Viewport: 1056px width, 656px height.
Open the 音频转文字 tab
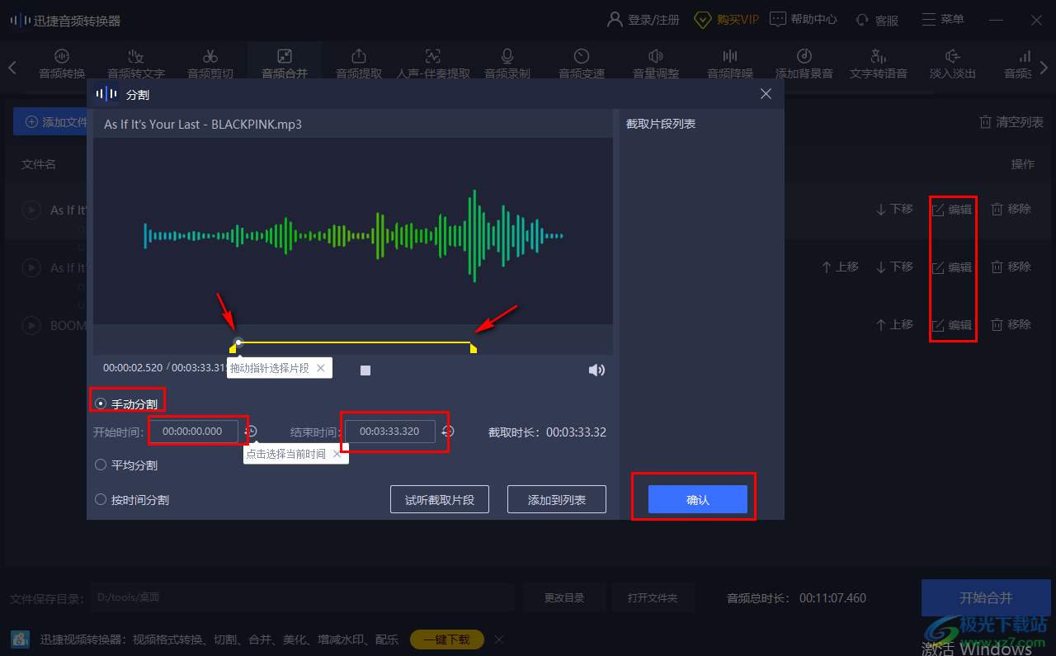(136, 64)
